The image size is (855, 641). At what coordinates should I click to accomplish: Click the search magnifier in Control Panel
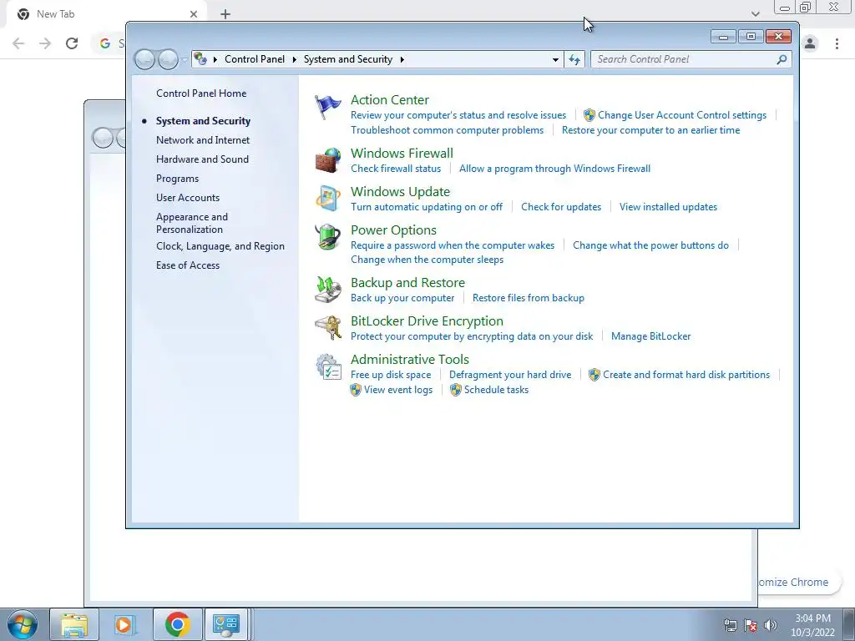782,59
